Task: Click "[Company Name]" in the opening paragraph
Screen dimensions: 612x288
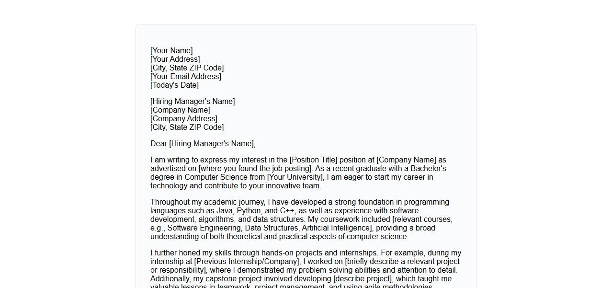Action: click(406, 160)
